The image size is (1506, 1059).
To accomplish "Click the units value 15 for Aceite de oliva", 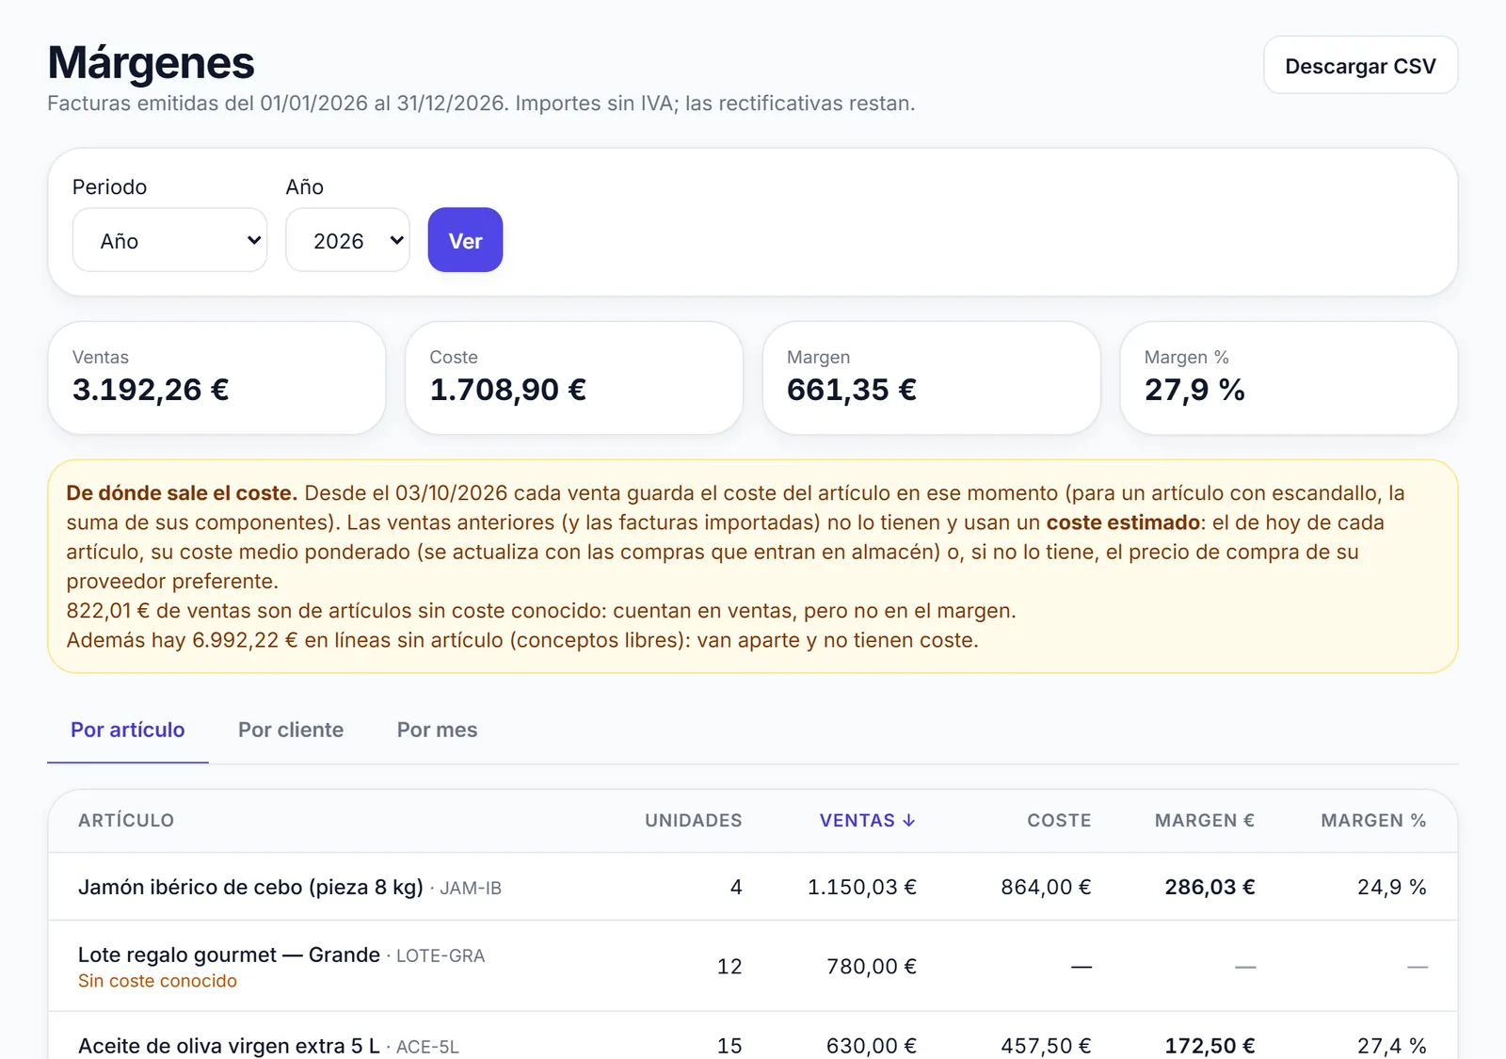I will click(729, 1046).
